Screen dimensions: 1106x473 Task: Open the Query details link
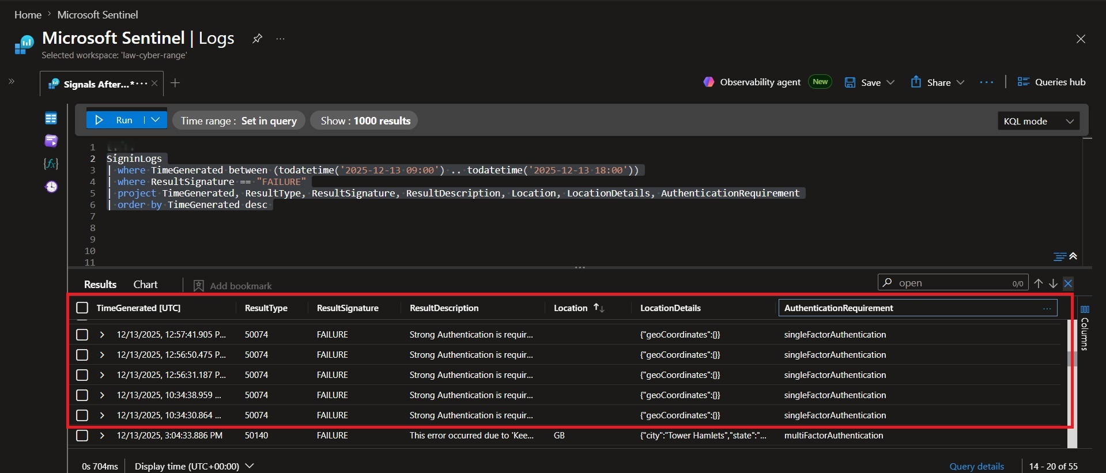(x=976, y=466)
